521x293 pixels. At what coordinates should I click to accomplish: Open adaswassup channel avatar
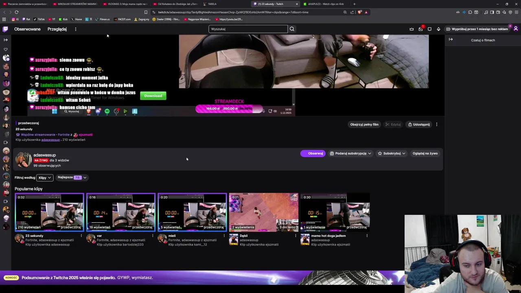pyautogui.click(x=23, y=160)
